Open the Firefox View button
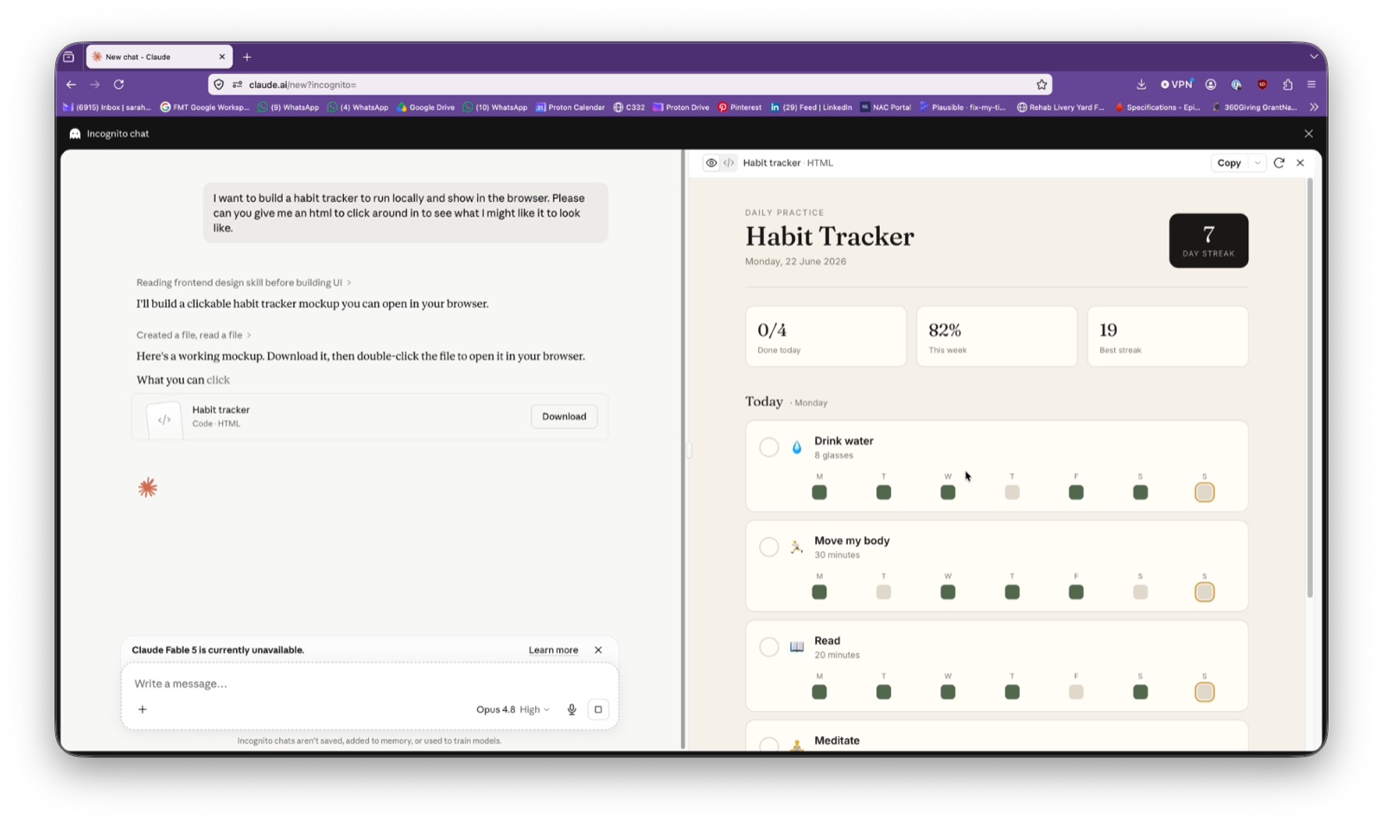The width and height of the screenshot is (1383, 825). coord(68,57)
